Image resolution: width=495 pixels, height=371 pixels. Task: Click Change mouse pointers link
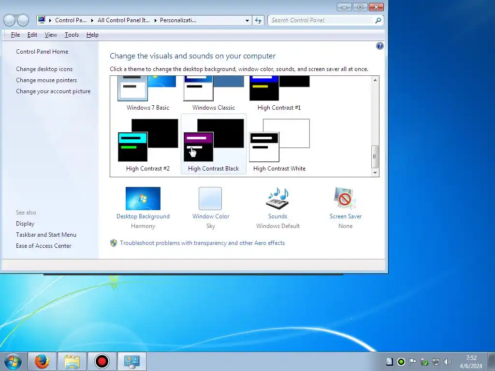46,80
